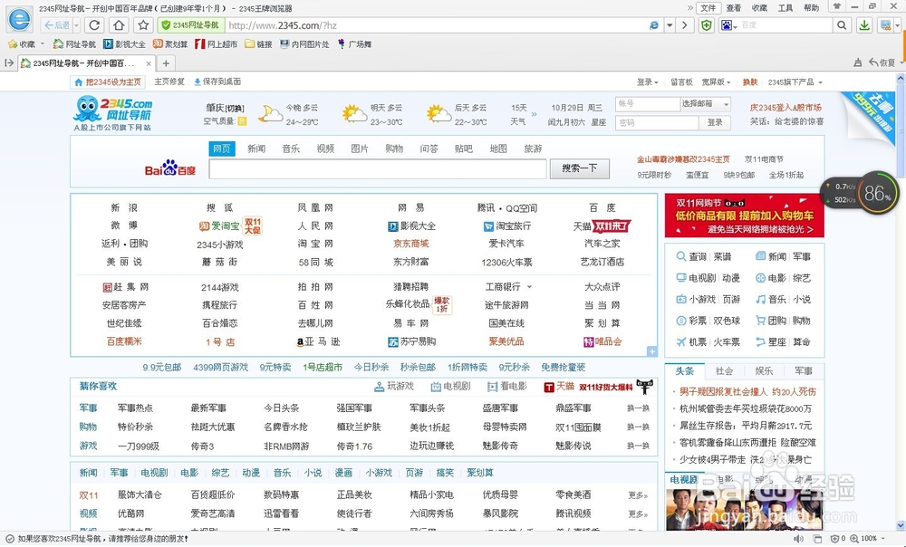
Task: Click 切换 next to 肇庆 city
Action: coord(235,108)
